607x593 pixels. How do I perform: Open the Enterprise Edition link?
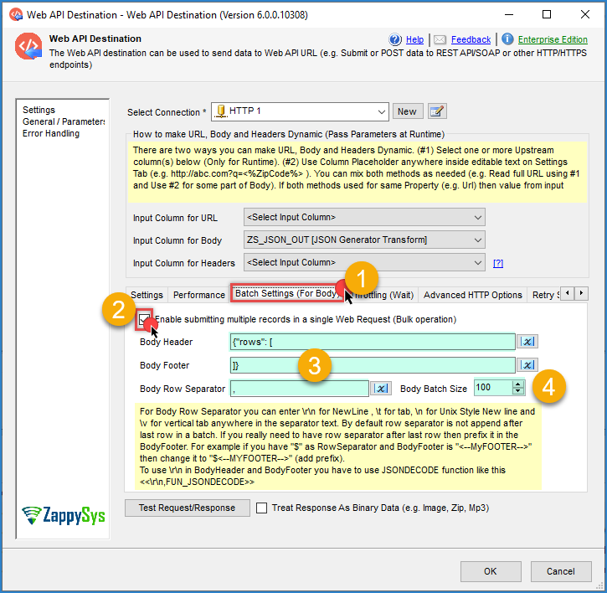553,39
